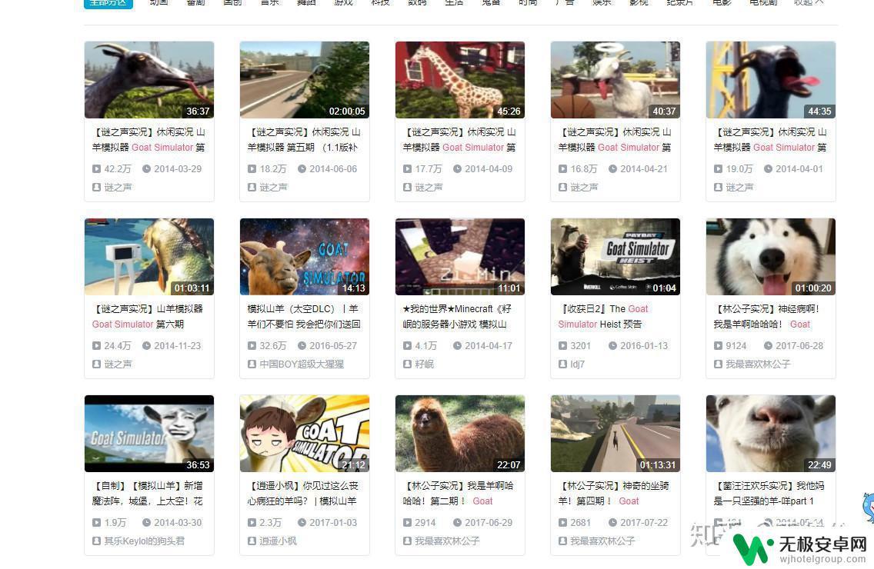This screenshot has width=874, height=569.
Task: Click the play count icon beside 32.6万
Action: coord(252,346)
